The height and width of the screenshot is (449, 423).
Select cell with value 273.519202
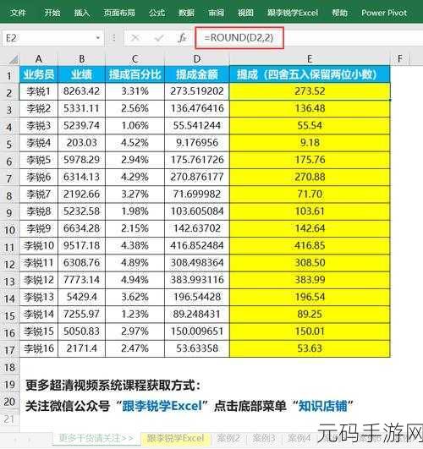[x=197, y=91]
